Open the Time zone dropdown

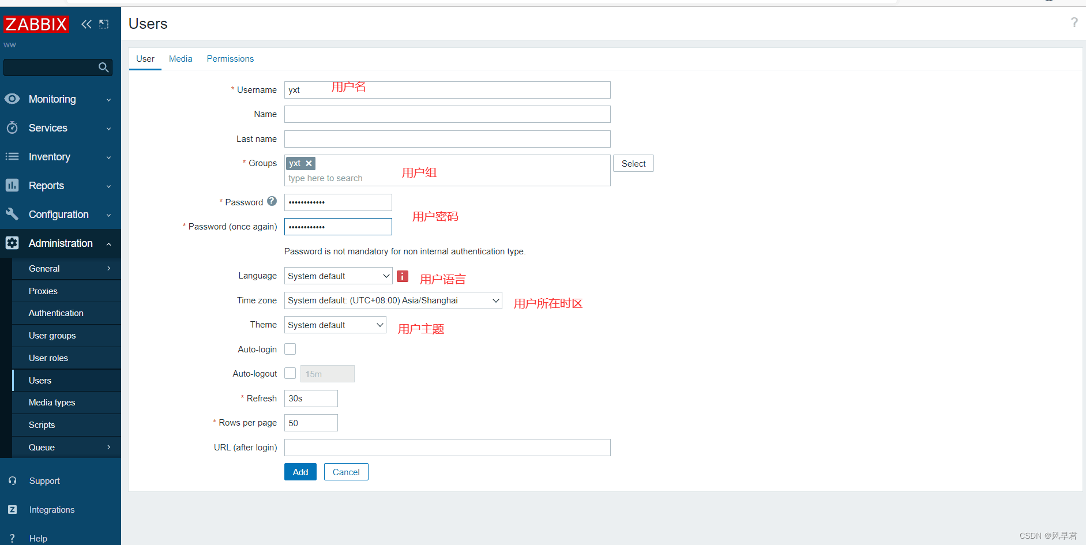[x=393, y=300]
